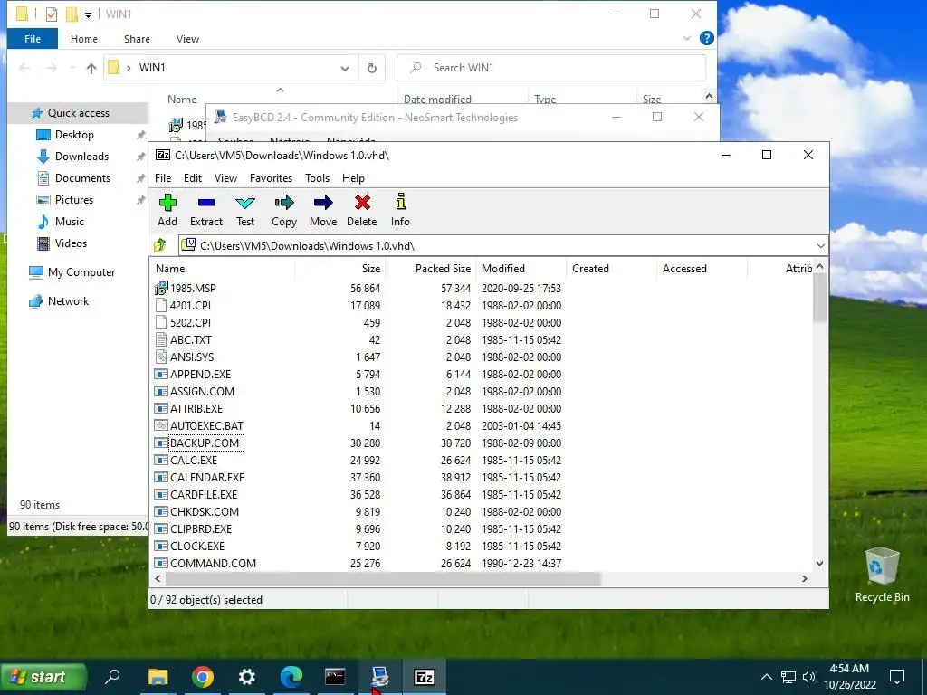Select the 1985.MSP file in 7-Zip

coord(193,289)
